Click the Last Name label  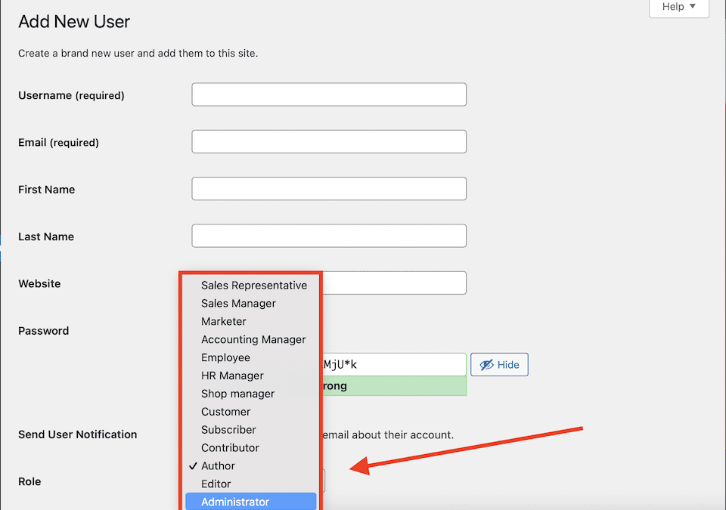46,237
